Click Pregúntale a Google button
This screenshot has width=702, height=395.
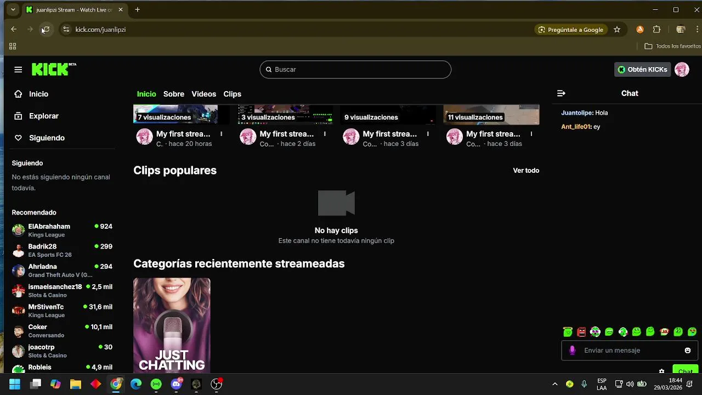pos(570,30)
